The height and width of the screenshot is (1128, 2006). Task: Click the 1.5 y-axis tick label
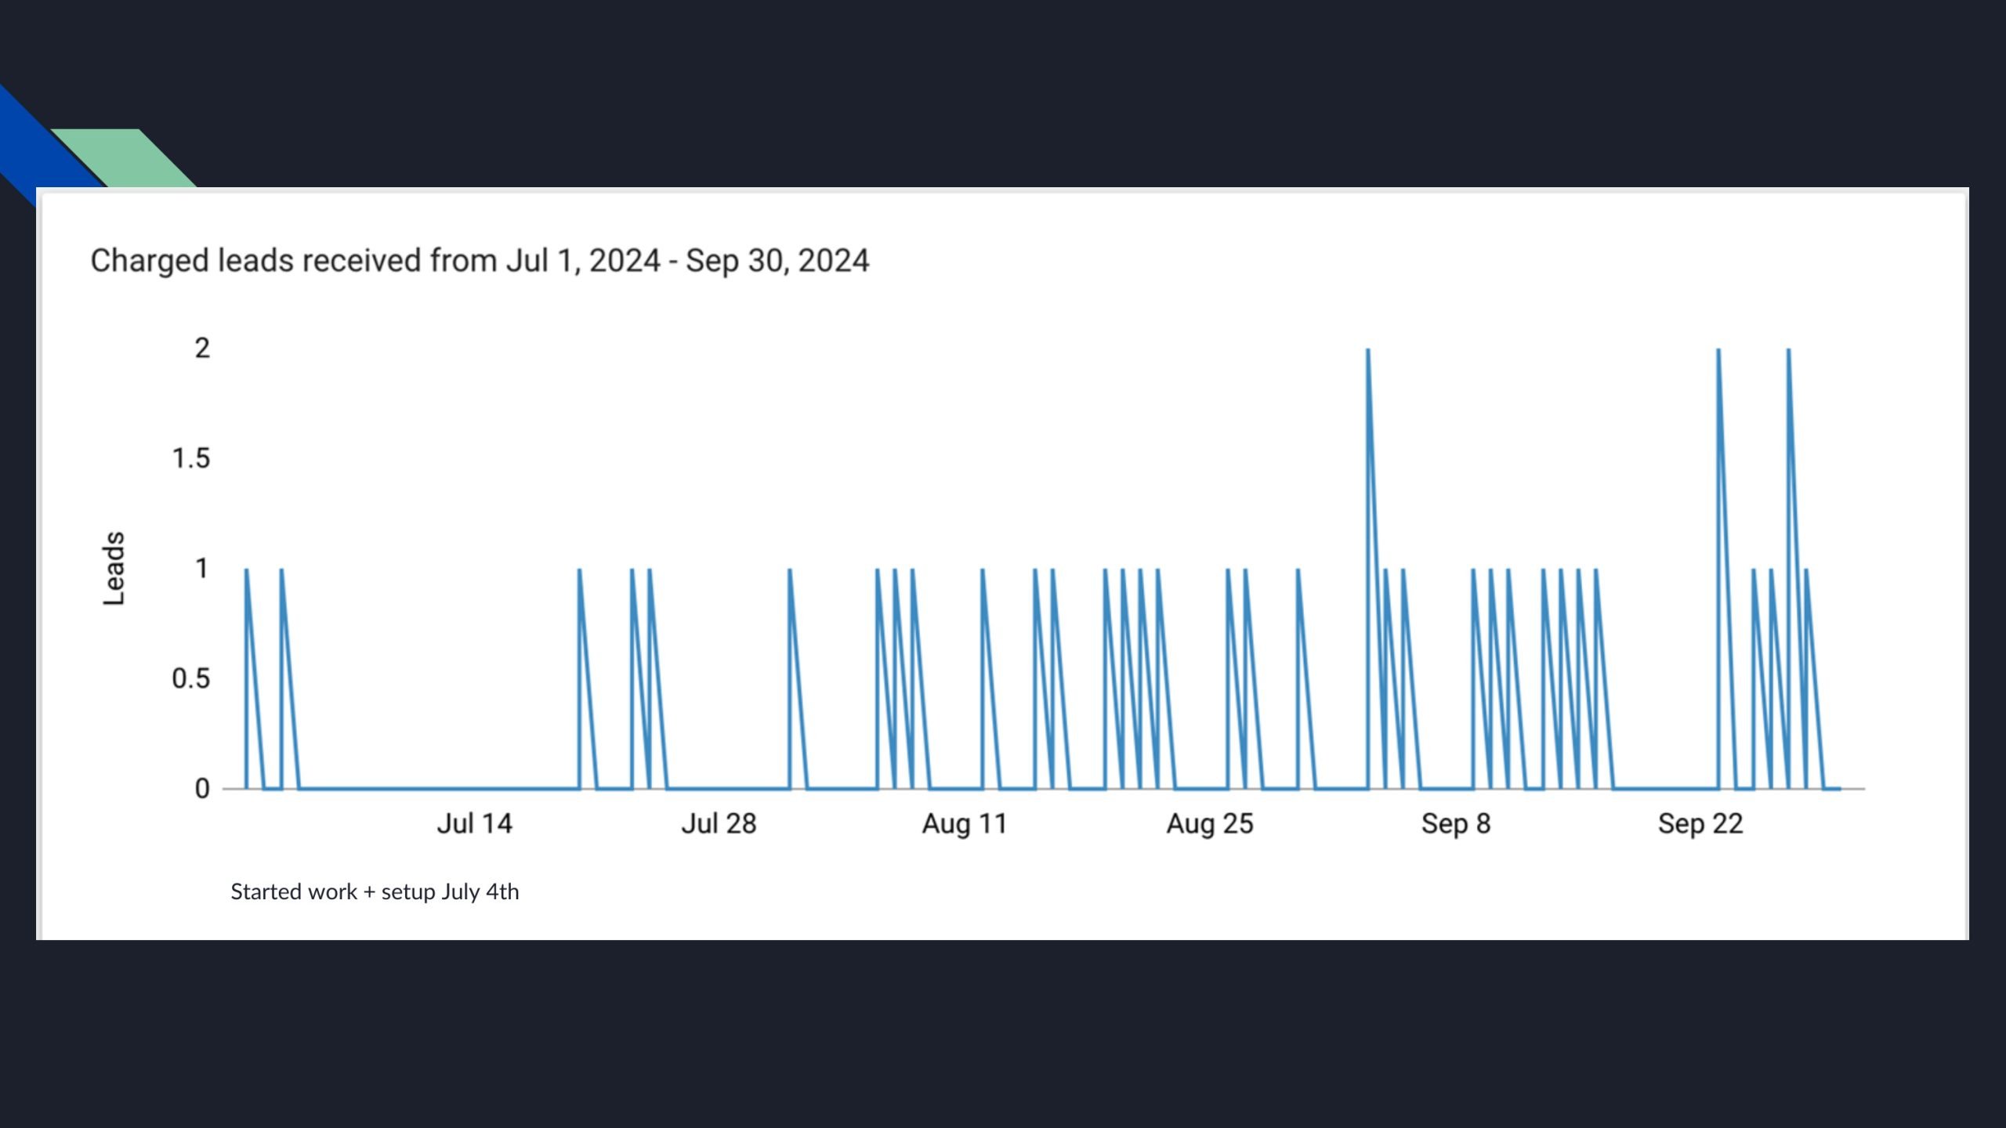point(191,458)
